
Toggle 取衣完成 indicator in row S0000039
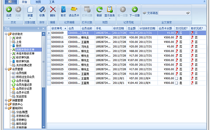tap(192, 78)
